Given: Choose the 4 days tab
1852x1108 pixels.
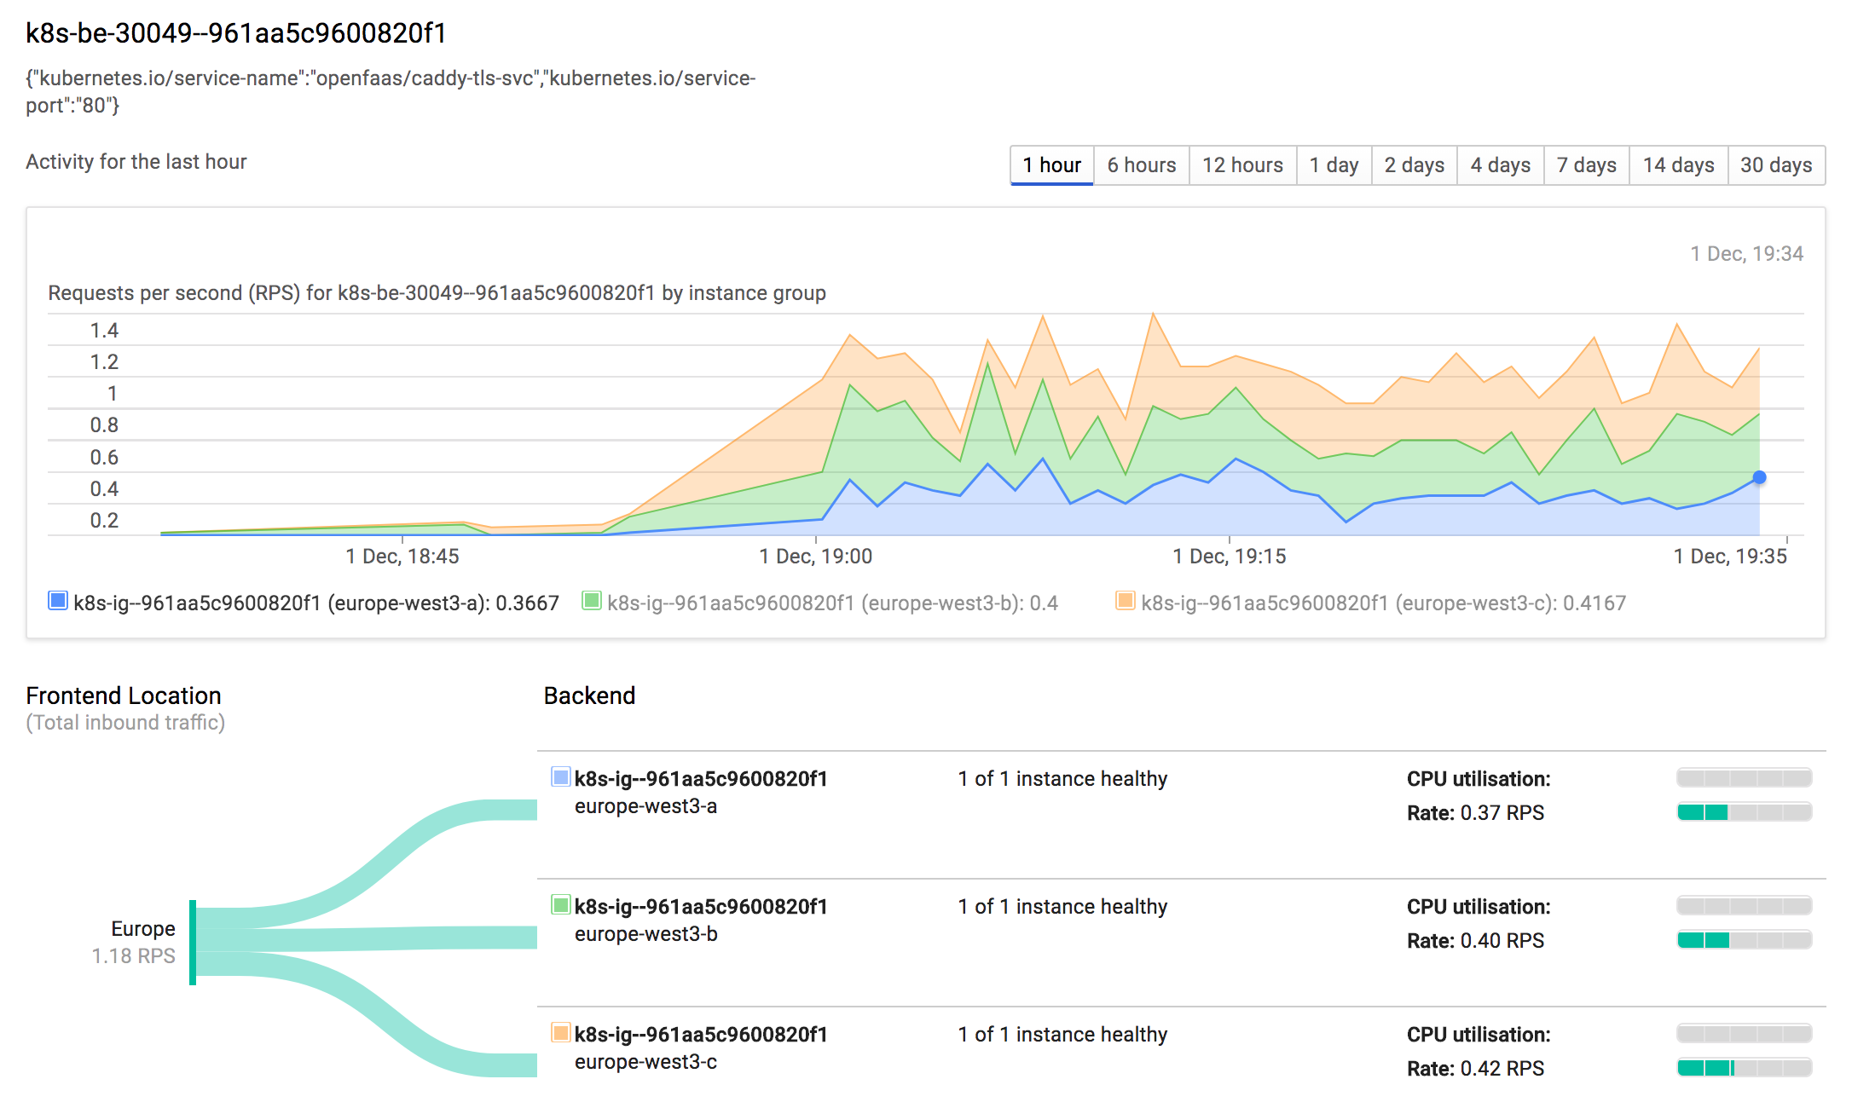Looking at the screenshot, I should coord(1500,164).
